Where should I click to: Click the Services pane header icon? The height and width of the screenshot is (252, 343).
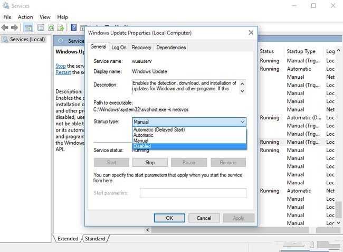61,41
